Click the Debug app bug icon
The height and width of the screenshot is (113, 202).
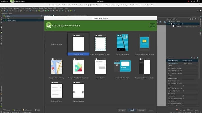click(48, 11)
